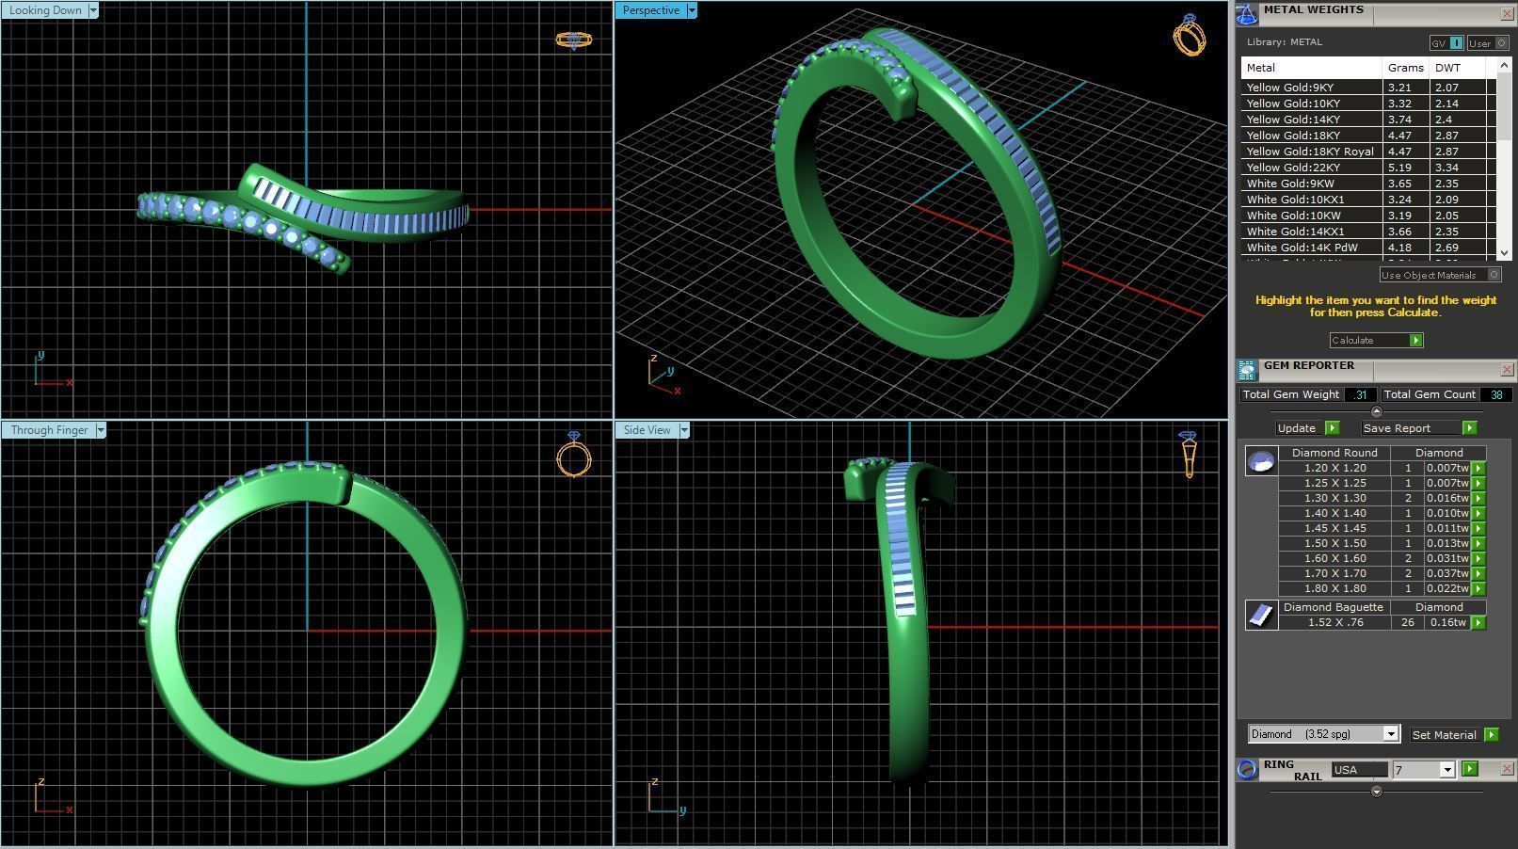
Task: Click the ring icon in Perspective viewport
Action: (x=1190, y=35)
